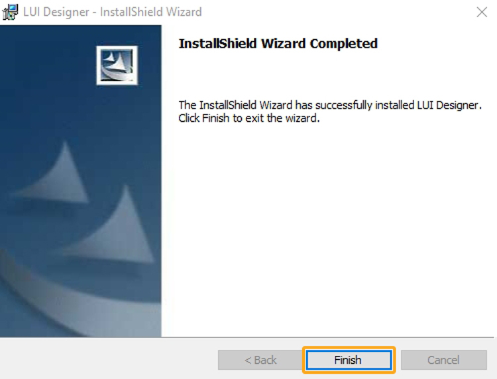This screenshot has height=379, width=497.
Task: Click the InstallShield Wizard Completed heading
Action: click(x=278, y=44)
